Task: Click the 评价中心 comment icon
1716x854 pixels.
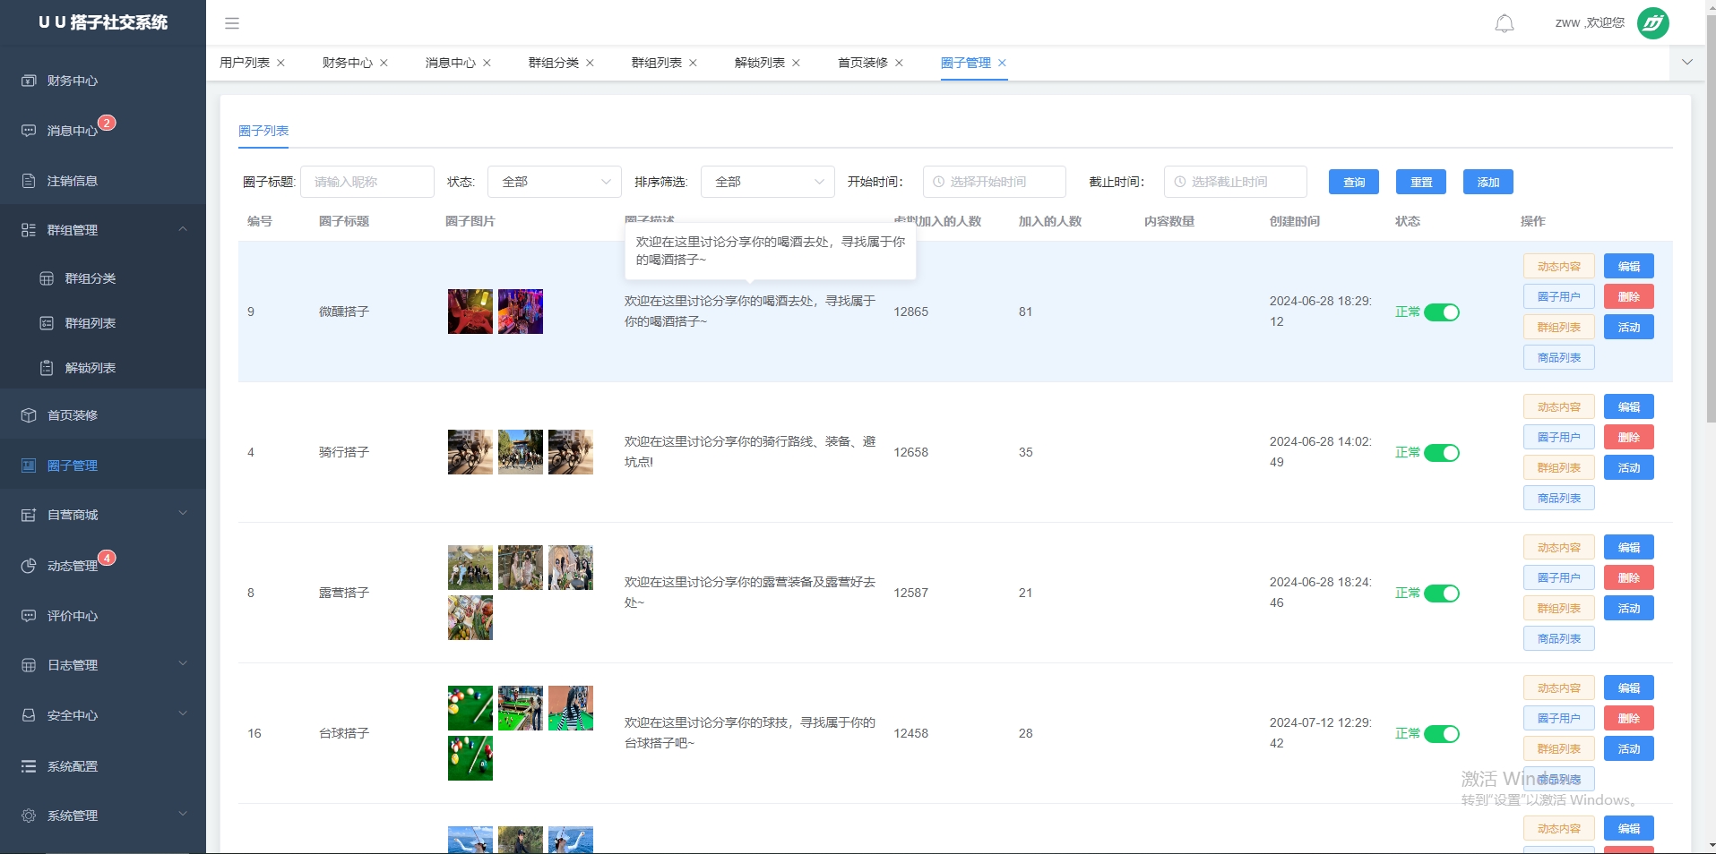Action: click(x=29, y=616)
